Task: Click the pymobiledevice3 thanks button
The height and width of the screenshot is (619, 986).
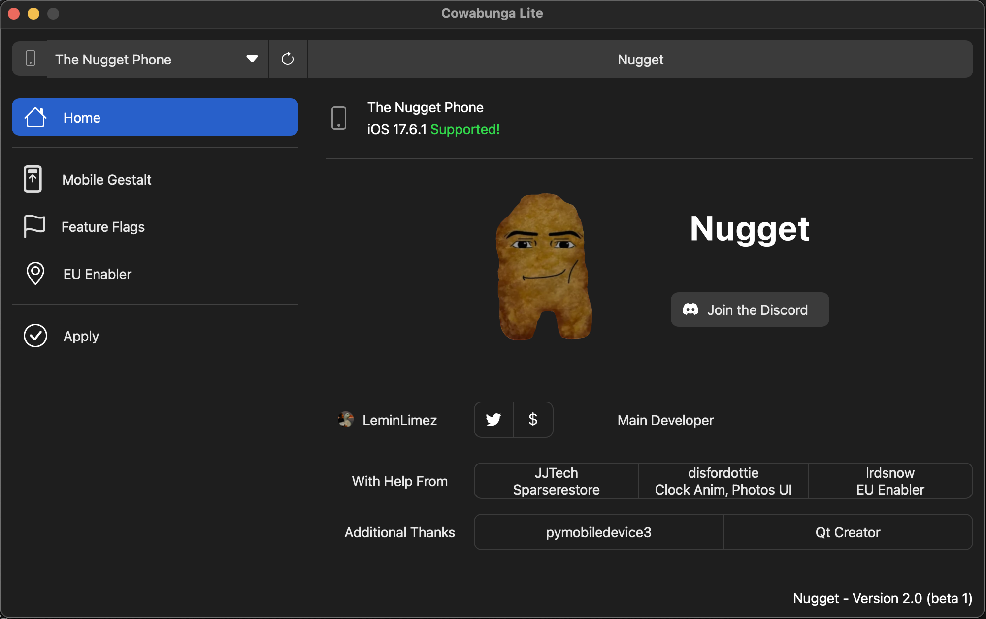Action: coord(598,532)
